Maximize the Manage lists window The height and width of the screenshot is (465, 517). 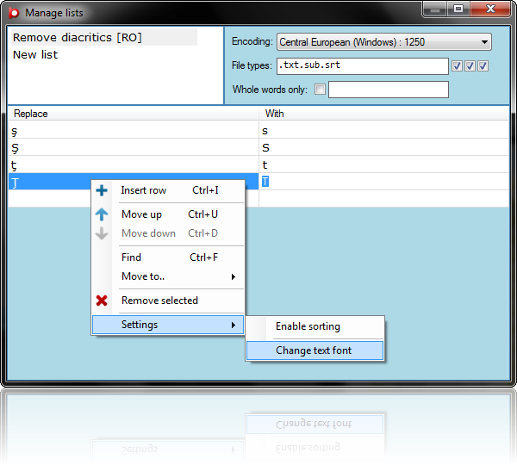458,9
